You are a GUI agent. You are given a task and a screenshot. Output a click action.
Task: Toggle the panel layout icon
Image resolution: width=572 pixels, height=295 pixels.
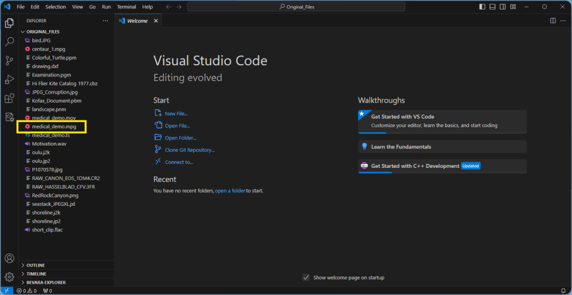(x=493, y=7)
